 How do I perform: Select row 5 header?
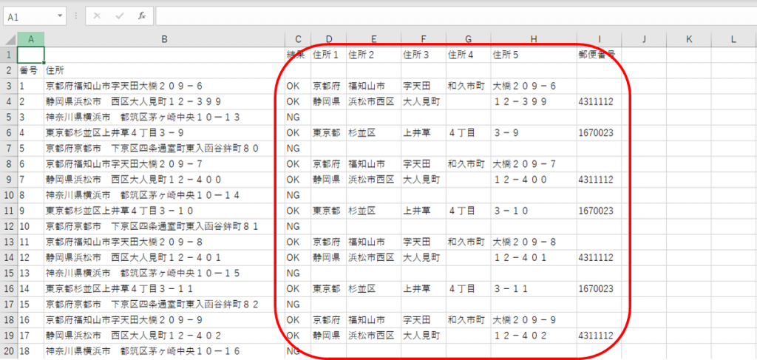(x=9, y=118)
